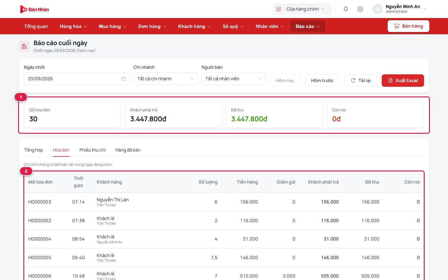Click the user avatar icon

(378, 9)
